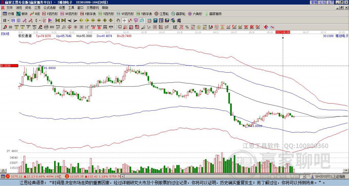The height and width of the screenshot is (186, 349).
Task: Click the colored flag icon
Action: pos(50,21)
